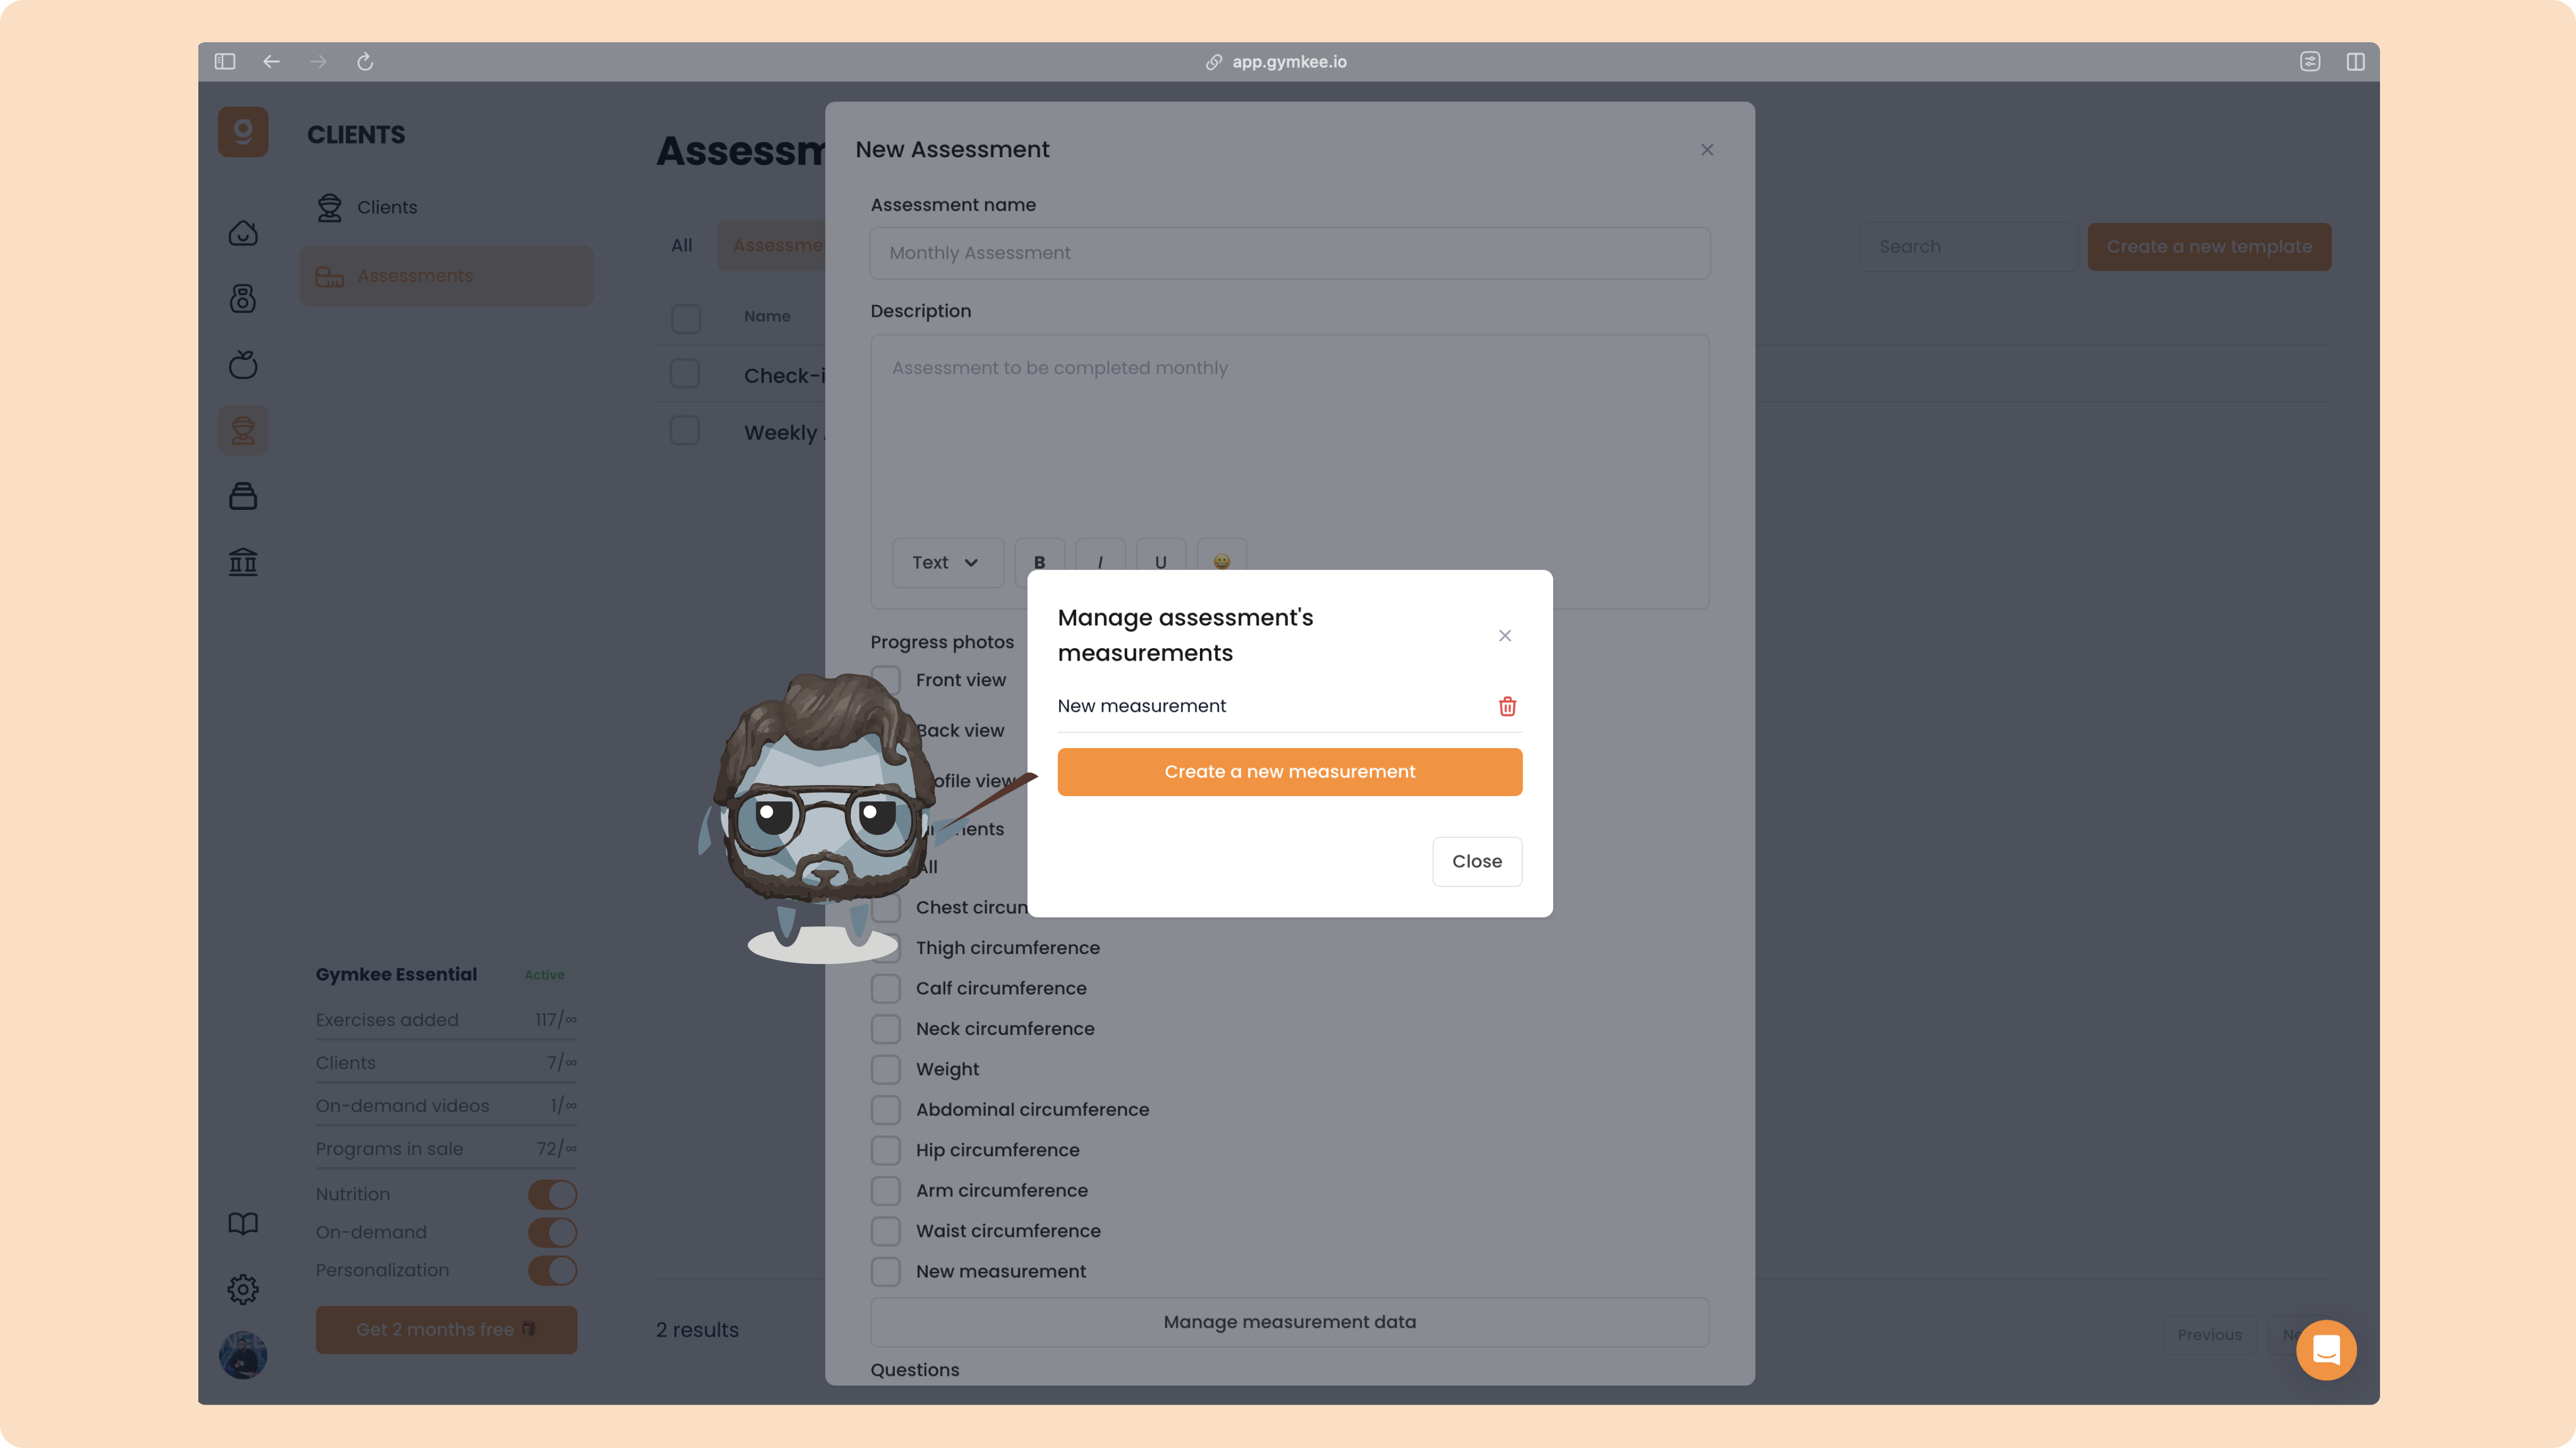2576x1448 pixels.
Task: Click Create a new measurement button
Action: pos(1289,772)
